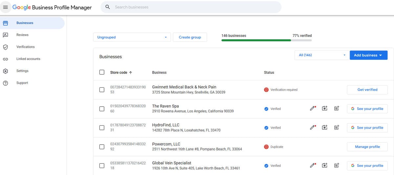Click address 2910 Rowena Avenue, Los Angeles
Screen dimensions: 394x175
[193, 111]
